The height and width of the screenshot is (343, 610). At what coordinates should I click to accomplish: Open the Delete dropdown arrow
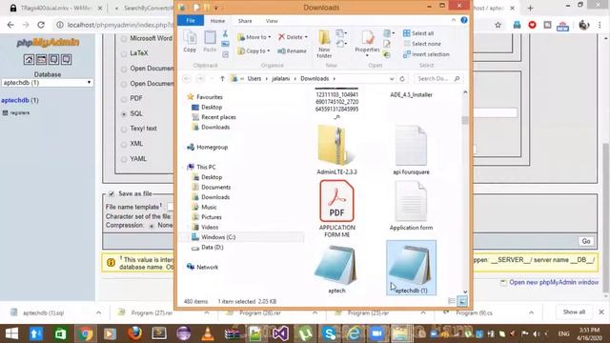click(307, 37)
